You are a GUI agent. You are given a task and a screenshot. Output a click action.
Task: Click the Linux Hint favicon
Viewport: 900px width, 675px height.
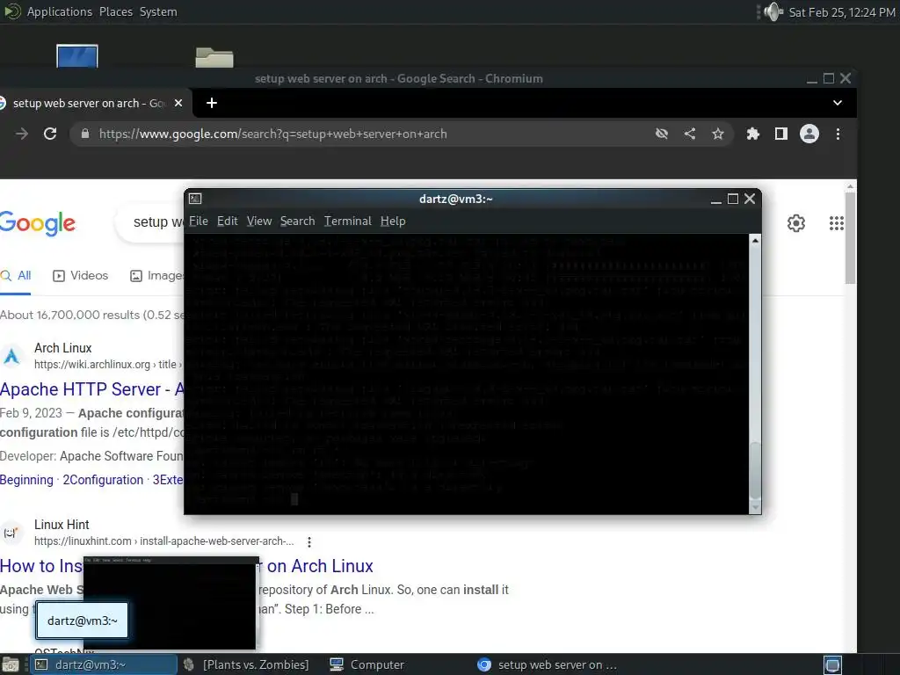11,533
